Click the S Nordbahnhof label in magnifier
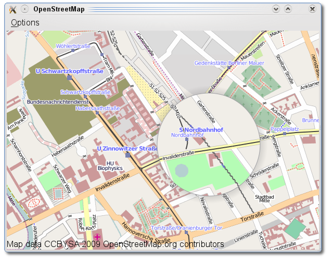 201,129
